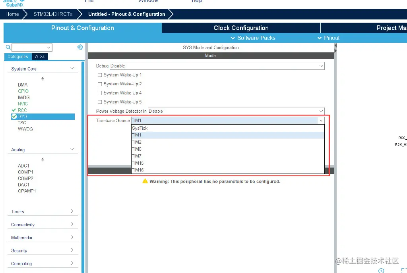Click the zoom-in icon in pinout view

click(x=381, y=270)
